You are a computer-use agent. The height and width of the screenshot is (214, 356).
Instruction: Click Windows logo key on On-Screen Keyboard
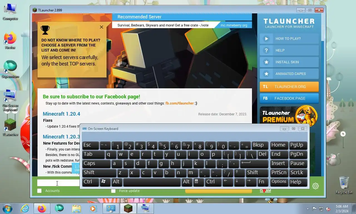[105, 182]
